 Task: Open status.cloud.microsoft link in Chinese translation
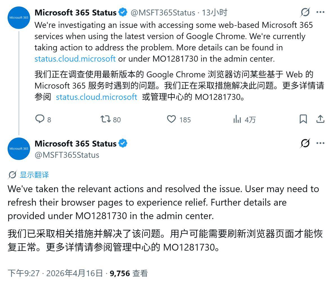pyautogui.click(x=96, y=97)
